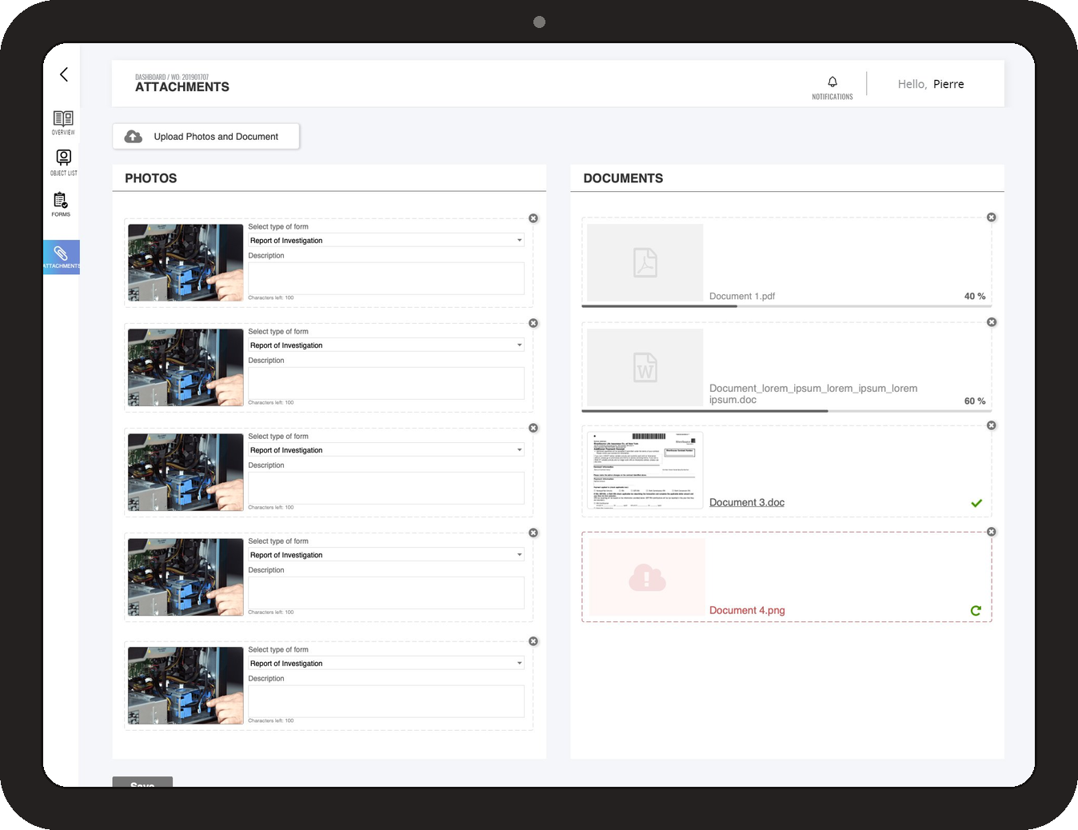
Task: Open the fourth photo thumbnail
Action: pos(186,577)
